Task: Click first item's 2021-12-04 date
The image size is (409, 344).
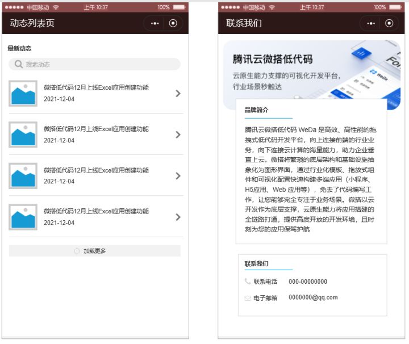Action: tap(59, 99)
